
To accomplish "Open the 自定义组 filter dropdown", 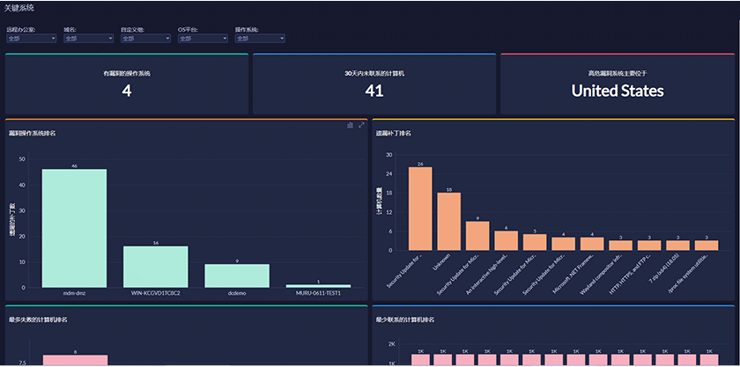I will coord(146,39).
